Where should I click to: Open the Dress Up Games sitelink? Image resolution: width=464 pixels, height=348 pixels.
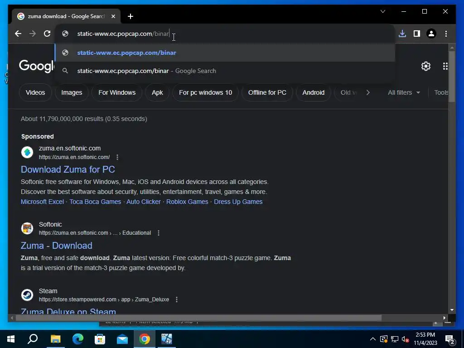238,202
